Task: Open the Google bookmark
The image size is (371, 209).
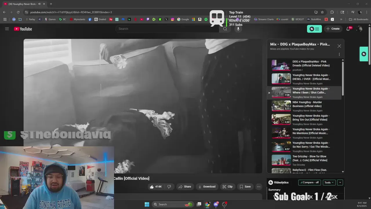Action: pyautogui.click(x=183, y=19)
